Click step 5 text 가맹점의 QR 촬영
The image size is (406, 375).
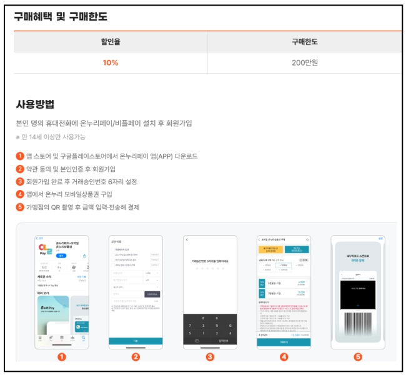(x=83, y=207)
